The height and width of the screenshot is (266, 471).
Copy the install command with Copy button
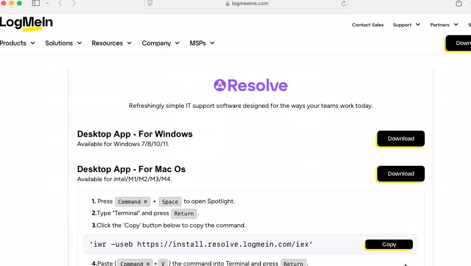(x=389, y=244)
